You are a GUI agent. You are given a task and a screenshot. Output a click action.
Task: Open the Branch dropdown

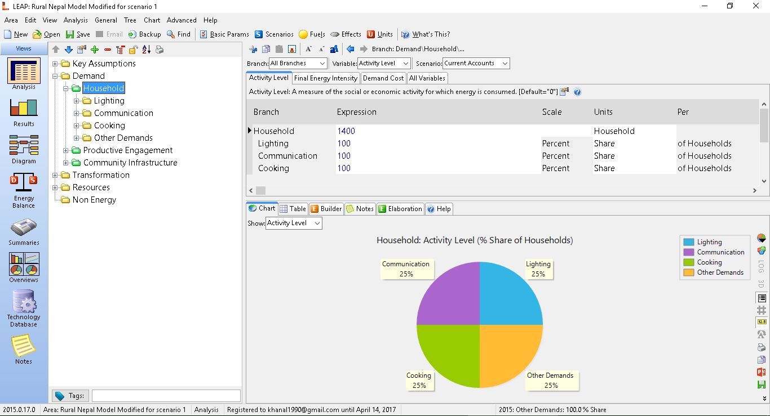[298, 64]
